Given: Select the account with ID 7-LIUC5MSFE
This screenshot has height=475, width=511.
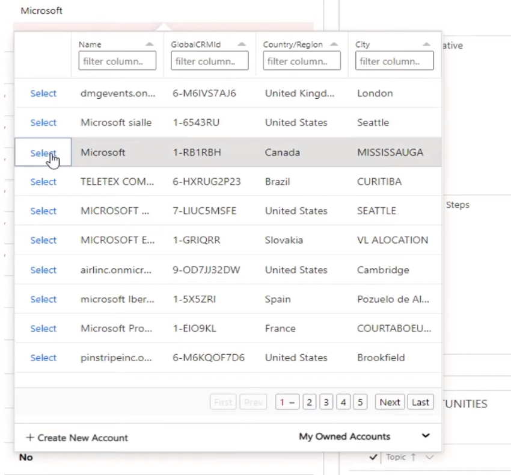Looking at the screenshot, I should click(x=43, y=211).
